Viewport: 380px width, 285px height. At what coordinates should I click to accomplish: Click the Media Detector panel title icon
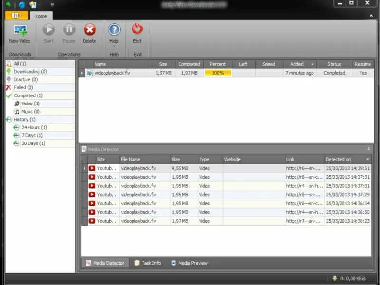pyautogui.click(x=84, y=149)
